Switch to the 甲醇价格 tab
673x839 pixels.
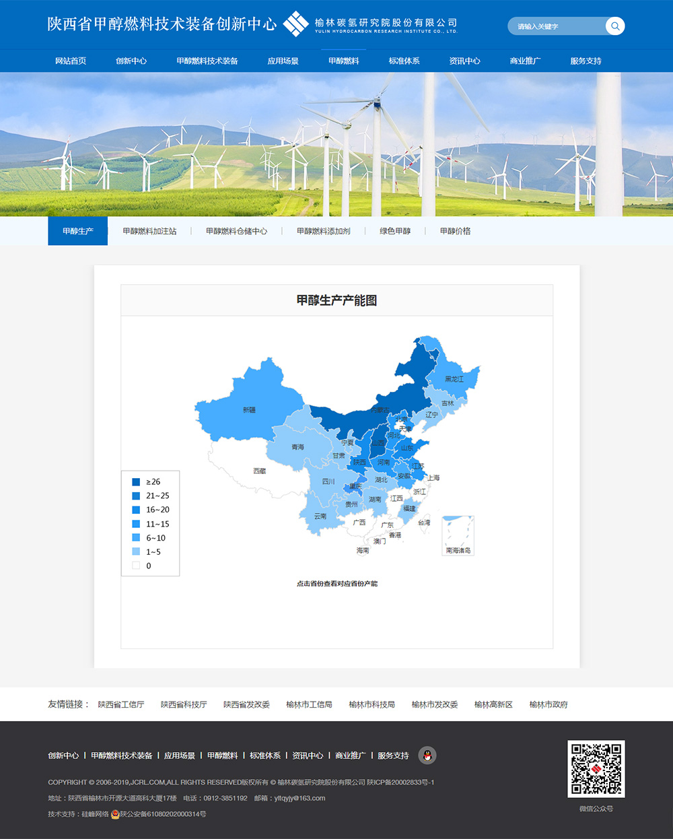(455, 231)
